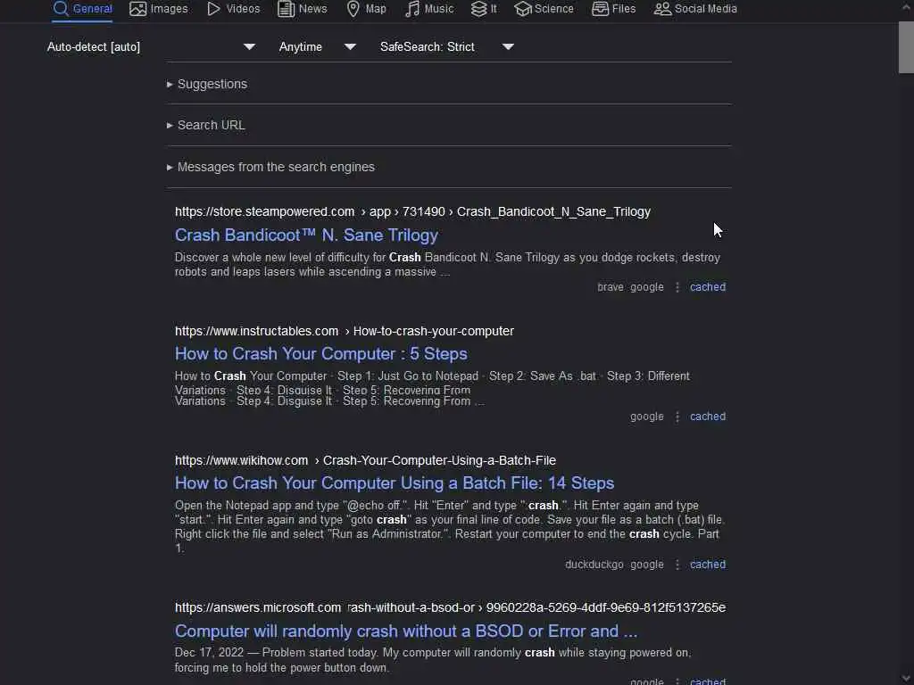Open the Auto-detect language dropdown
The width and height of the screenshot is (914, 685).
click(151, 46)
